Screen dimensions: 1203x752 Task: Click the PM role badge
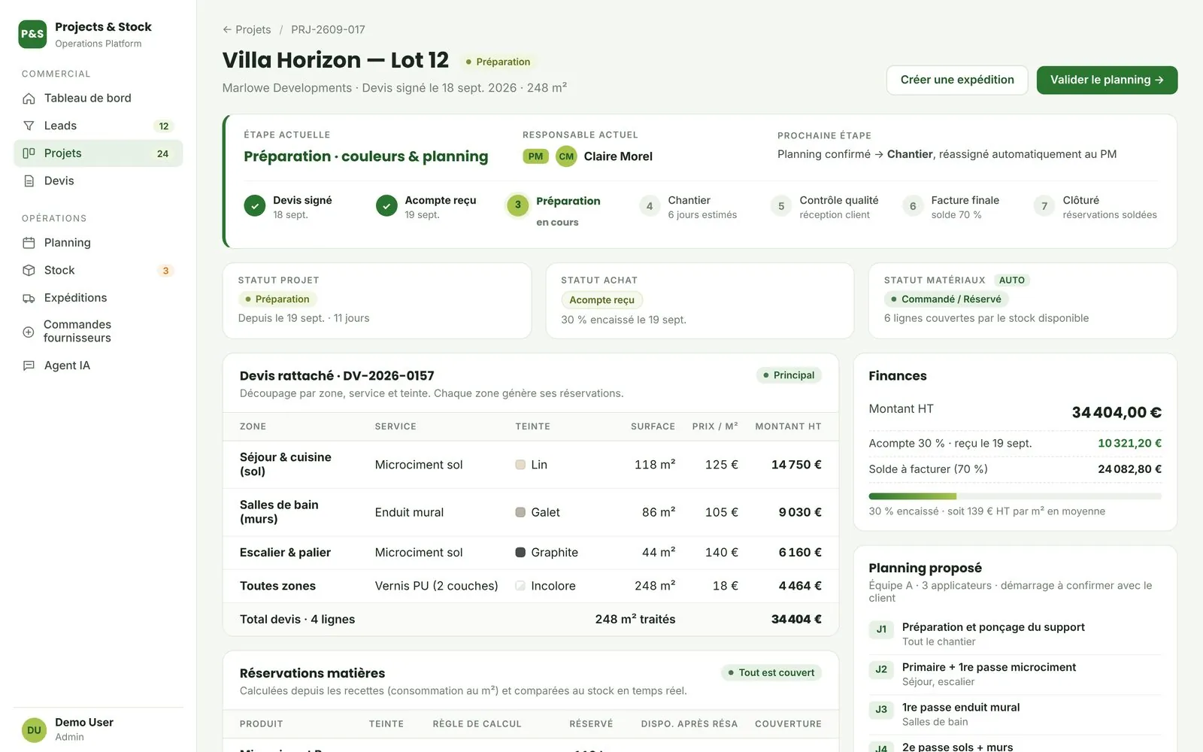click(x=535, y=156)
